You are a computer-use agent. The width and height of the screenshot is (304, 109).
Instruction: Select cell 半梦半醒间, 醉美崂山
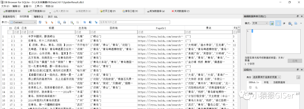click(52, 37)
